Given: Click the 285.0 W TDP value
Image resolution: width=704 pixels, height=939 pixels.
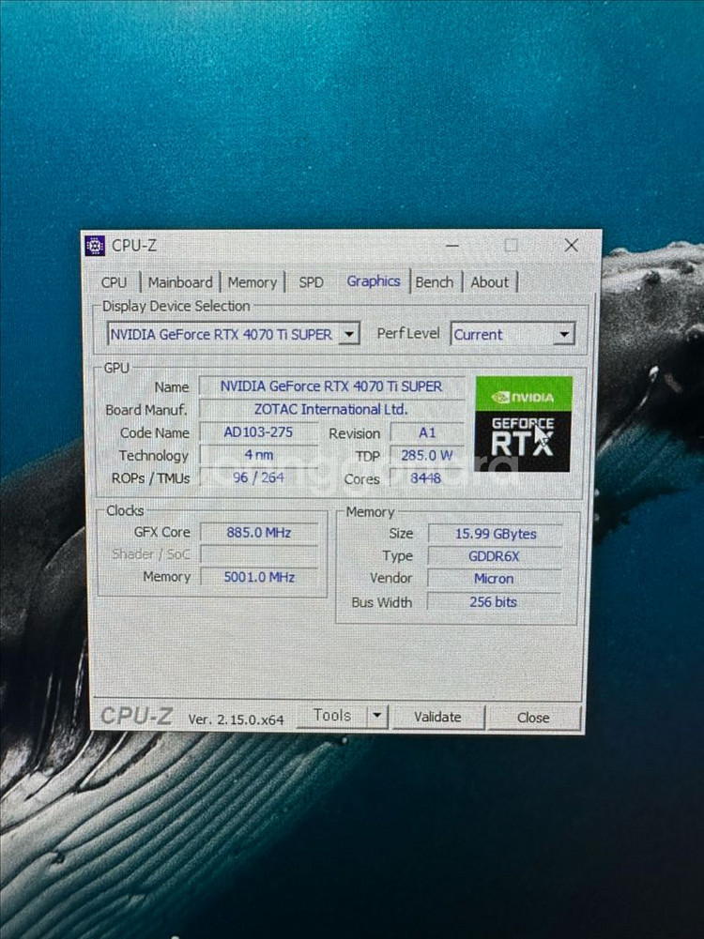Looking at the screenshot, I should (x=427, y=456).
